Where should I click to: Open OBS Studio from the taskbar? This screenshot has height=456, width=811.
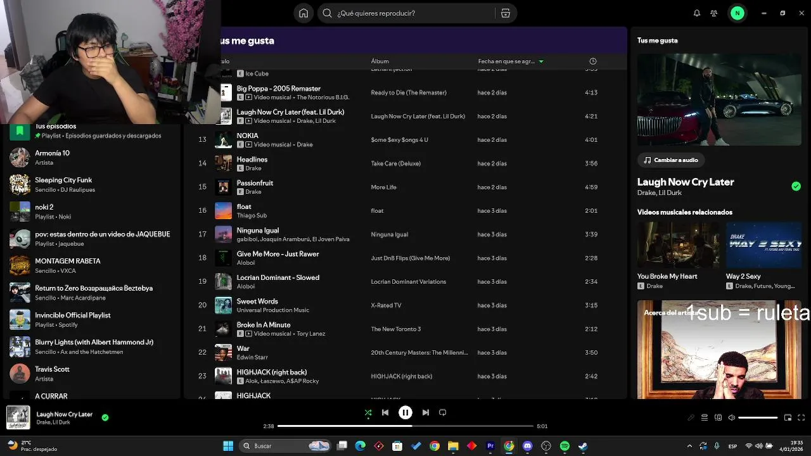546,446
